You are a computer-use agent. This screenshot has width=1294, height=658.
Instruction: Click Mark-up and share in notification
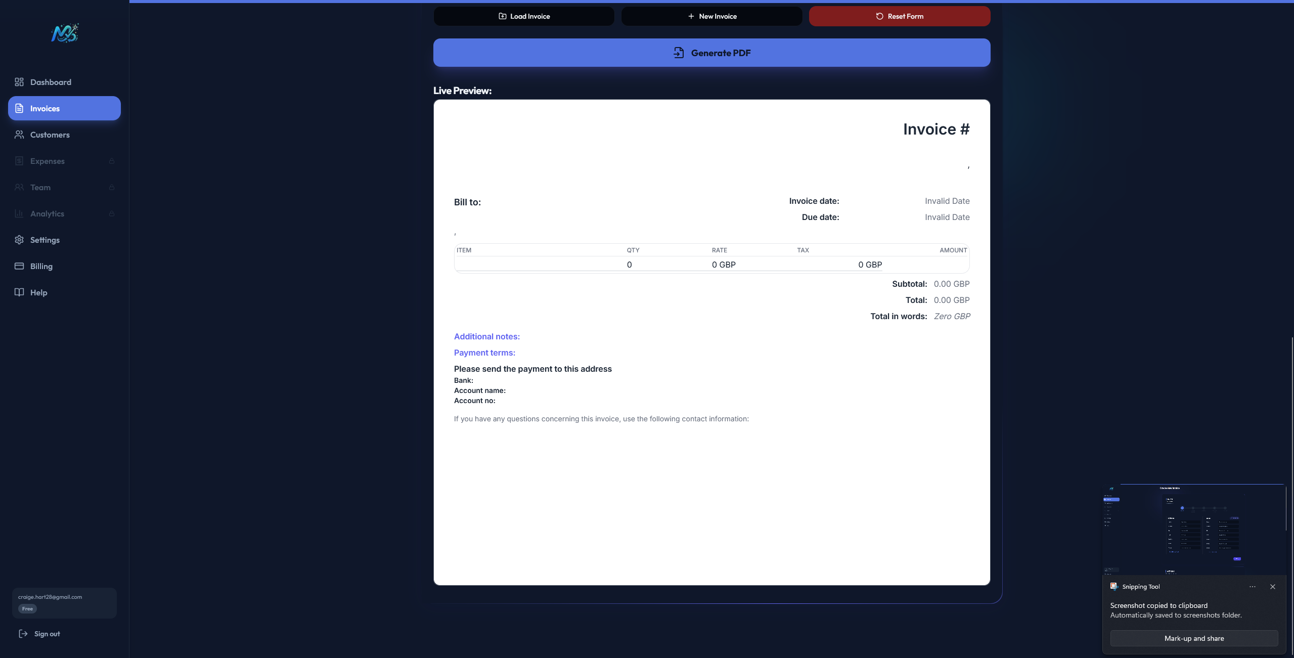tap(1194, 638)
